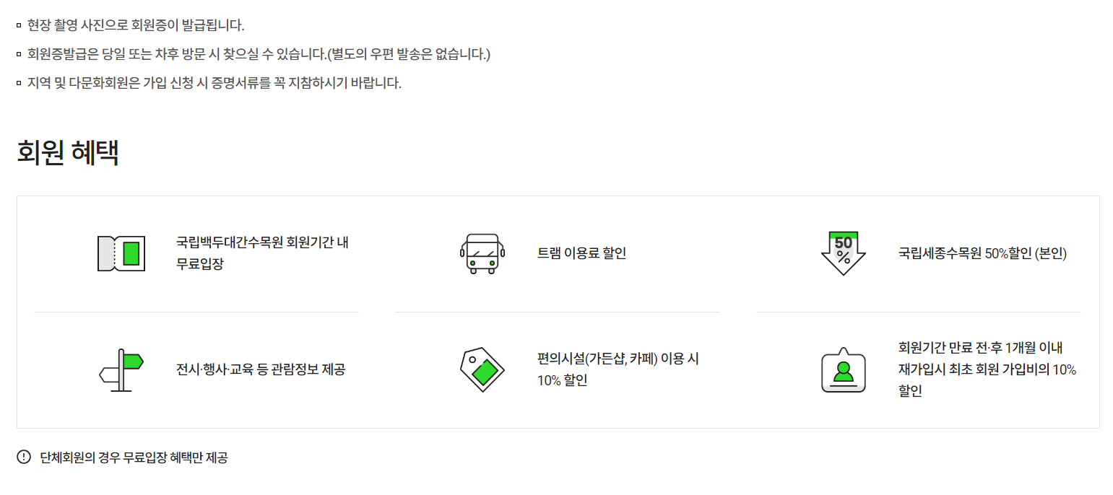Viewport: 1113px width, 495px height.
Task: Select the 국립세종수목원 50%할인 benefit text
Action: [982, 253]
